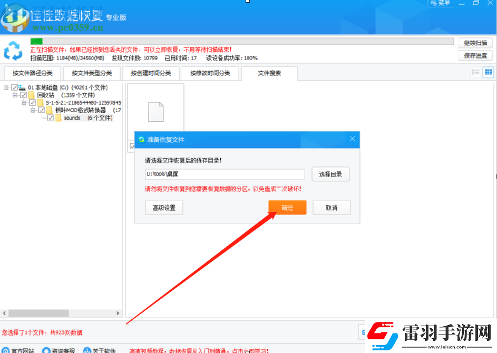Open 咨询客服 link

tap(63, 350)
